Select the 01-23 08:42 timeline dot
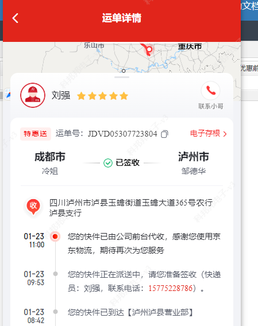Image resolution: width=258 pixels, height=326 pixels. click(x=55, y=312)
